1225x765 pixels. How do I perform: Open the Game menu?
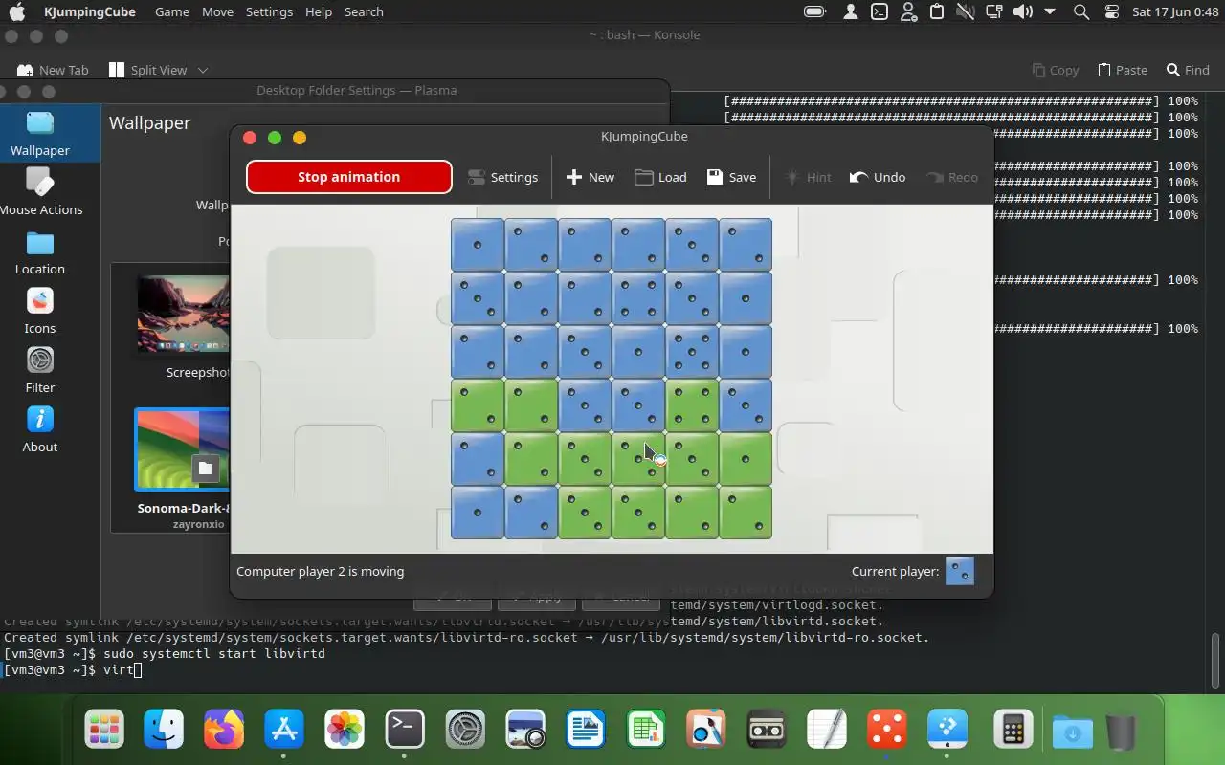(172, 11)
